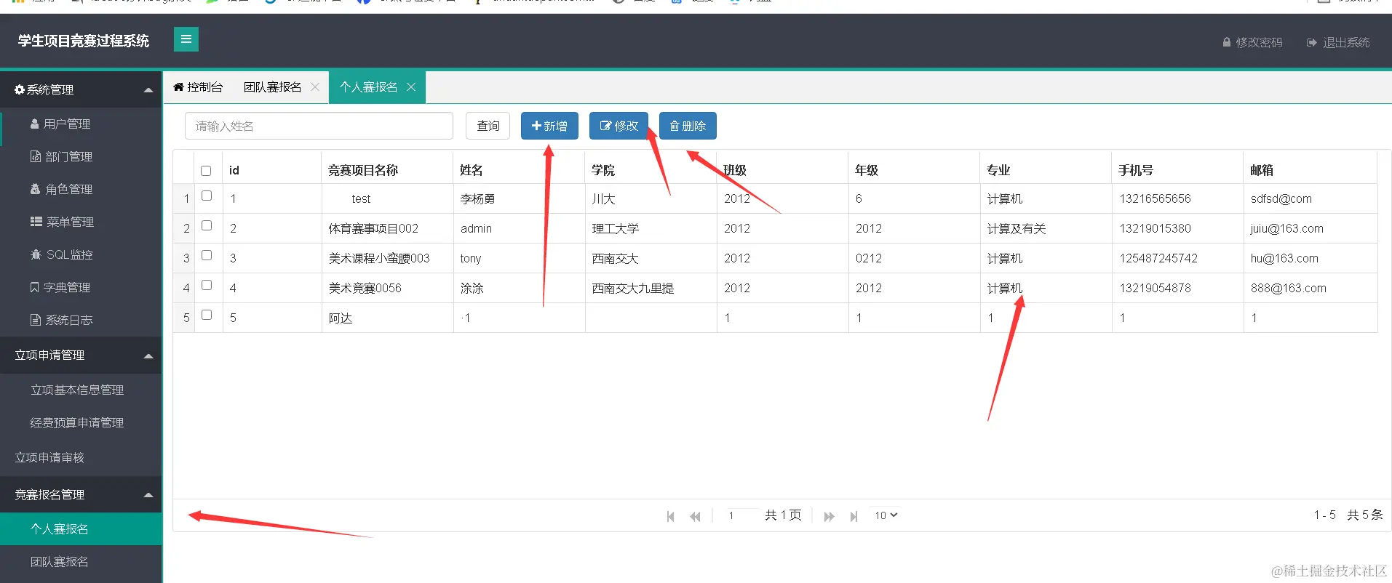Toggle the sidebar hamburger menu button

point(186,39)
